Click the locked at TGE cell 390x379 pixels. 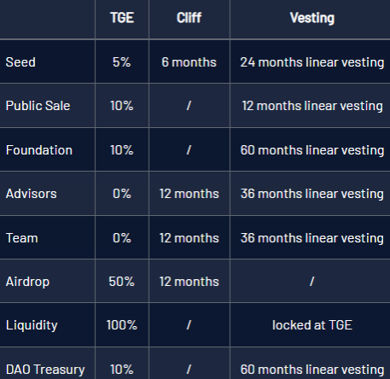click(312, 325)
